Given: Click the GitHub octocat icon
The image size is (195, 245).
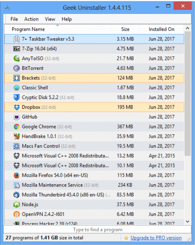Looking at the screenshot, I should click(x=17, y=117).
